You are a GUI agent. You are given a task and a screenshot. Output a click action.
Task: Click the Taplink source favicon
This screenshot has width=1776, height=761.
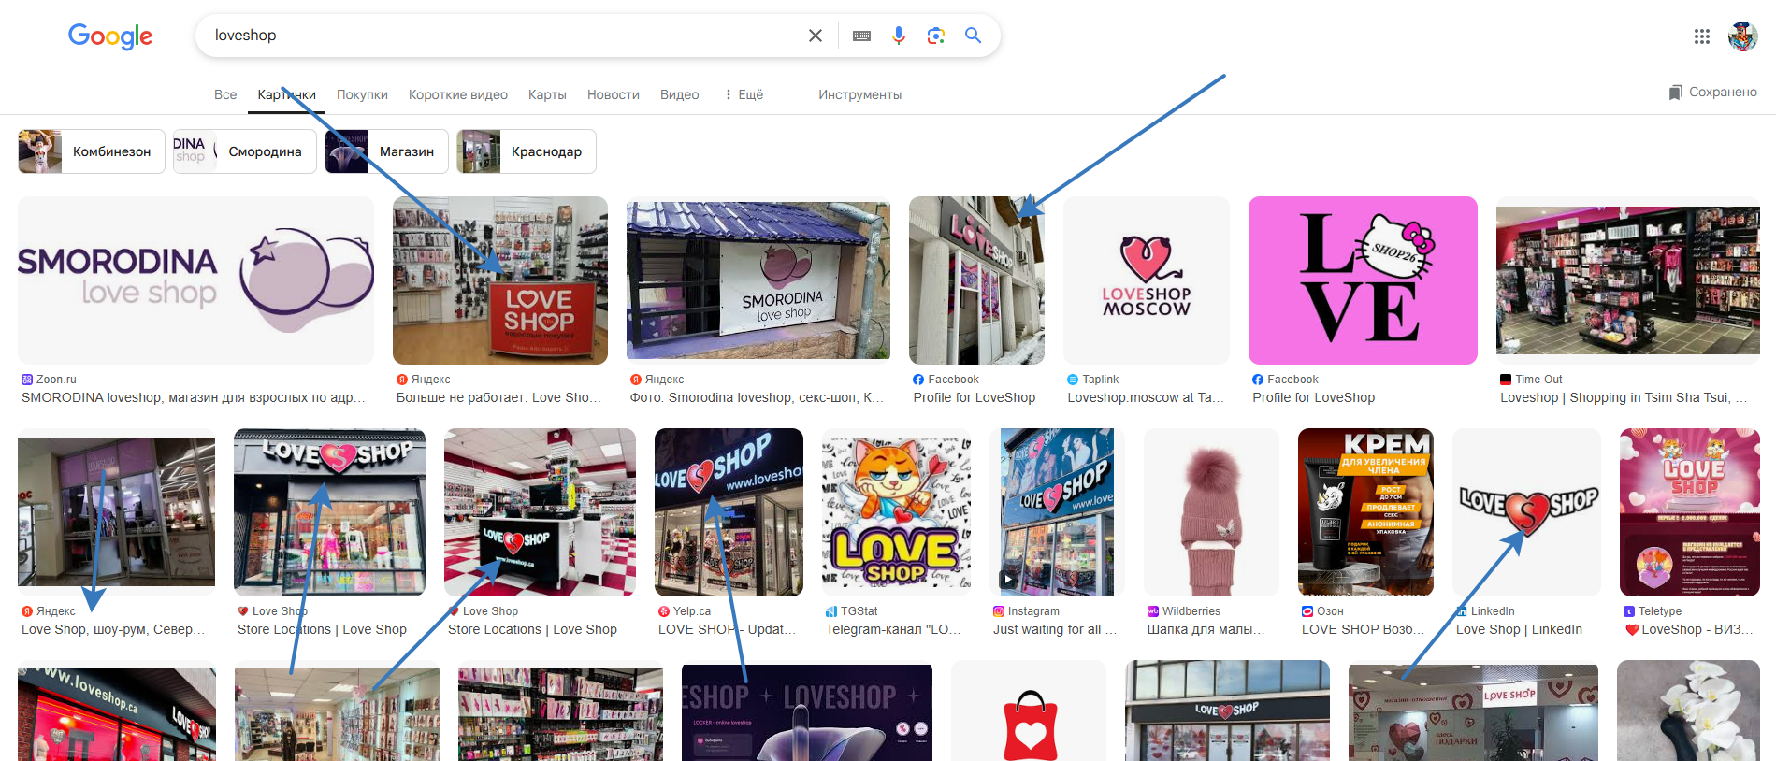tap(1073, 380)
